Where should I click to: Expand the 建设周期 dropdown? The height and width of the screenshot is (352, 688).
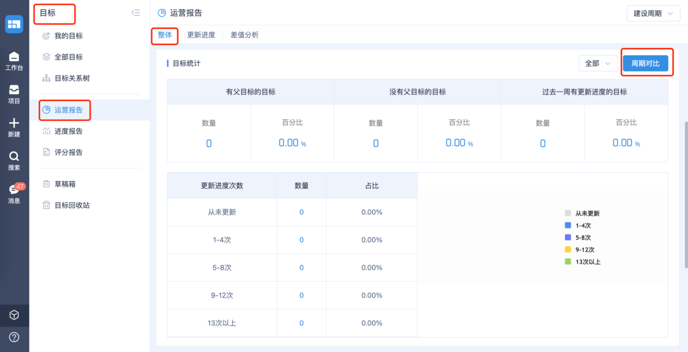click(653, 13)
